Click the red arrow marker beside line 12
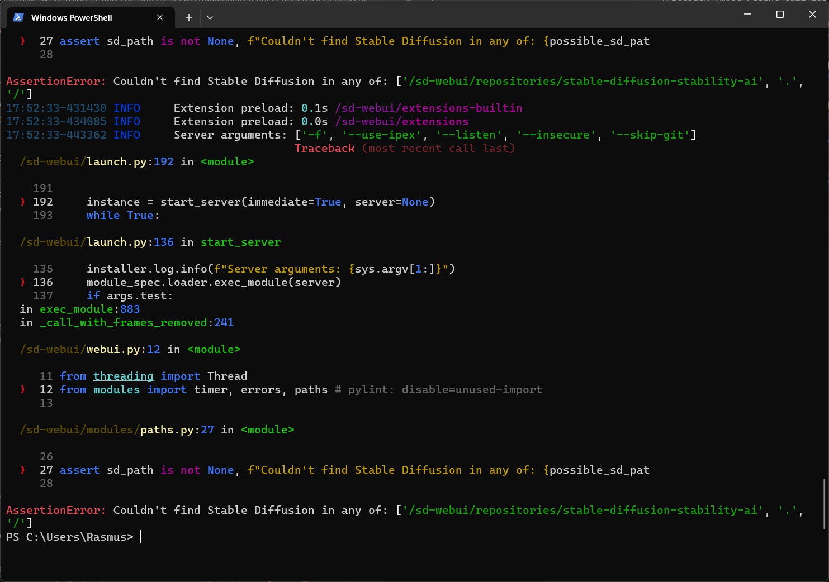The height and width of the screenshot is (582, 829). (x=22, y=389)
